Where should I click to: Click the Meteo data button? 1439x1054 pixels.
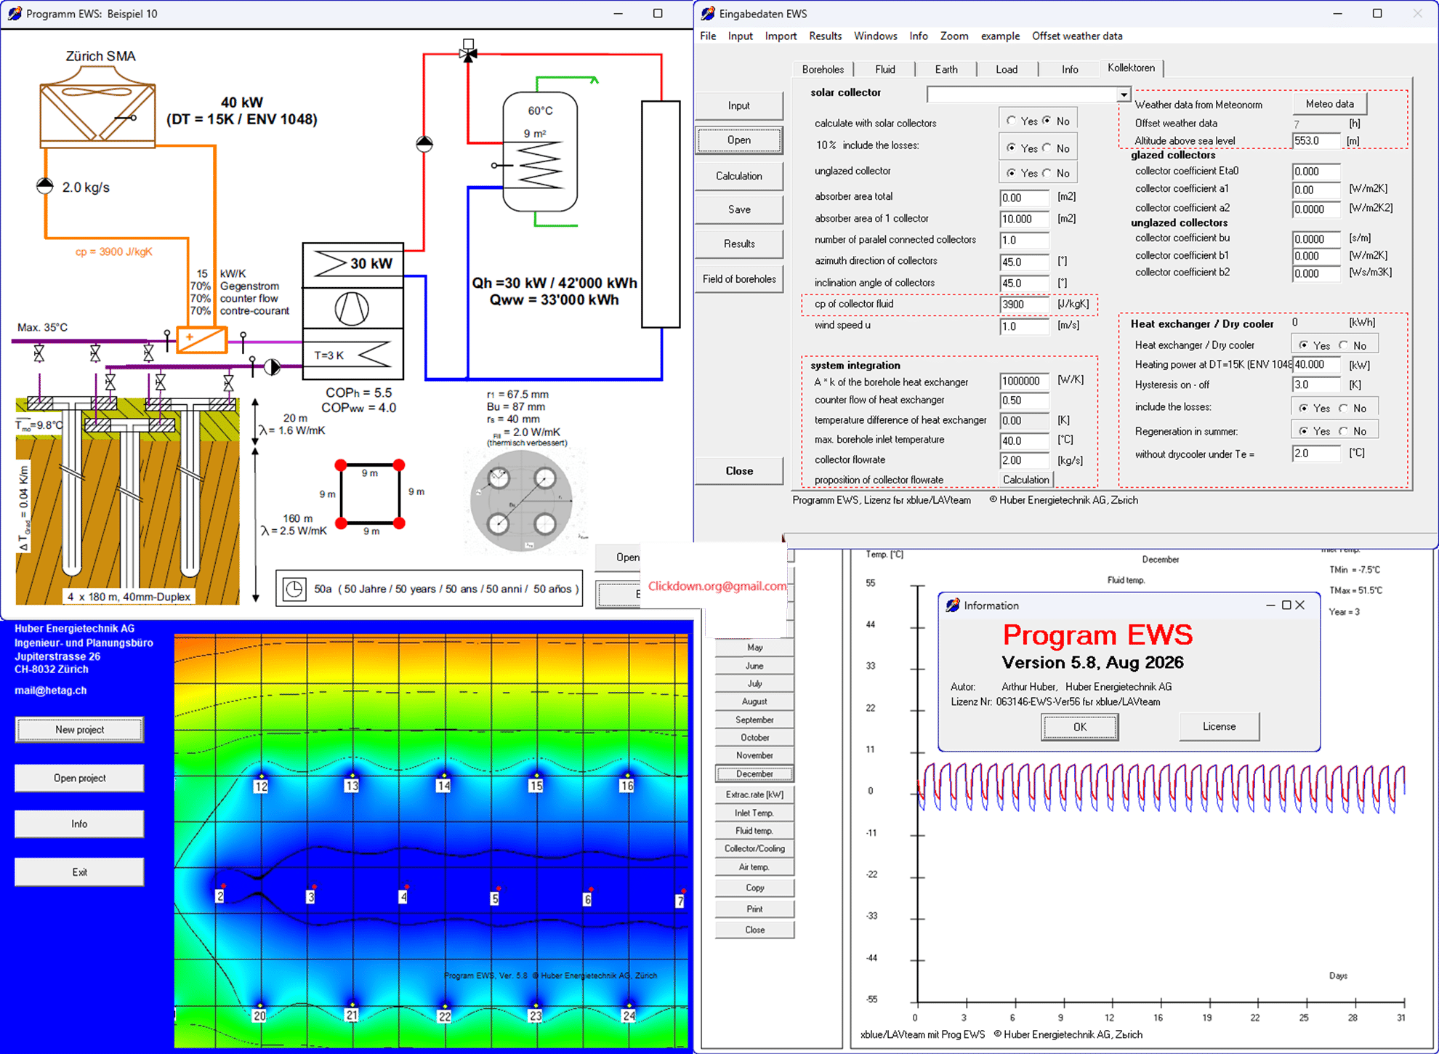pos(1329,104)
